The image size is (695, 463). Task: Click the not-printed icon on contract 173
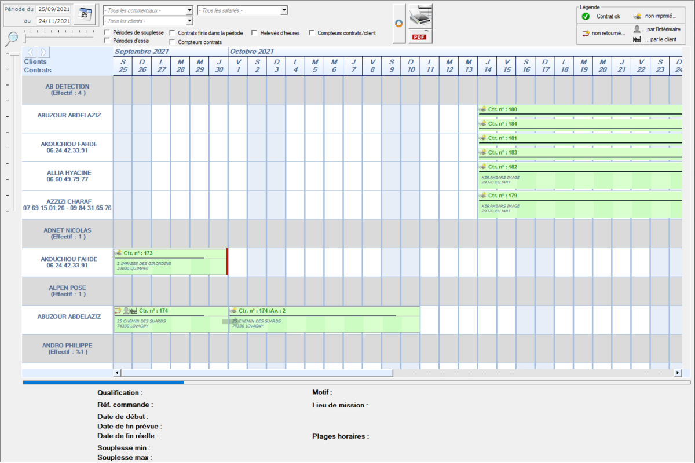[x=118, y=253]
